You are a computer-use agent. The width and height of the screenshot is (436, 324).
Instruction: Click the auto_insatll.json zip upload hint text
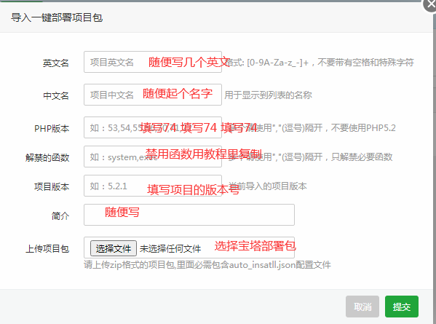point(207,265)
